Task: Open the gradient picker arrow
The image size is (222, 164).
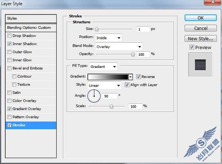Action: click(131, 77)
